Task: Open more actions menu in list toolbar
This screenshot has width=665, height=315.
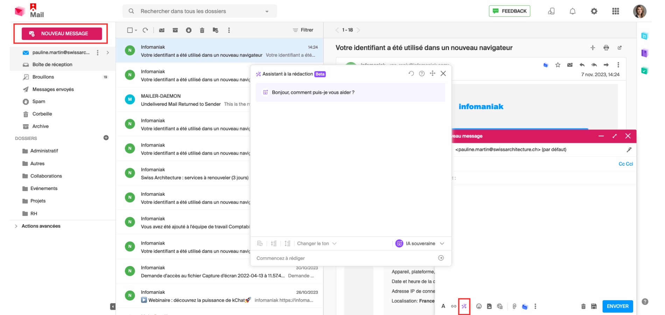Action: pyautogui.click(x=229, y=30)
